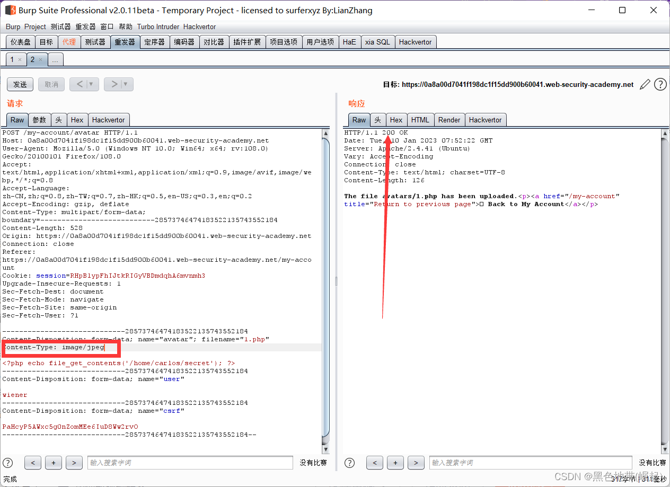This screenshot has width=670, height=487.
Task: Click the Content-Type: image/jpeg line
Action: point(54,348)
